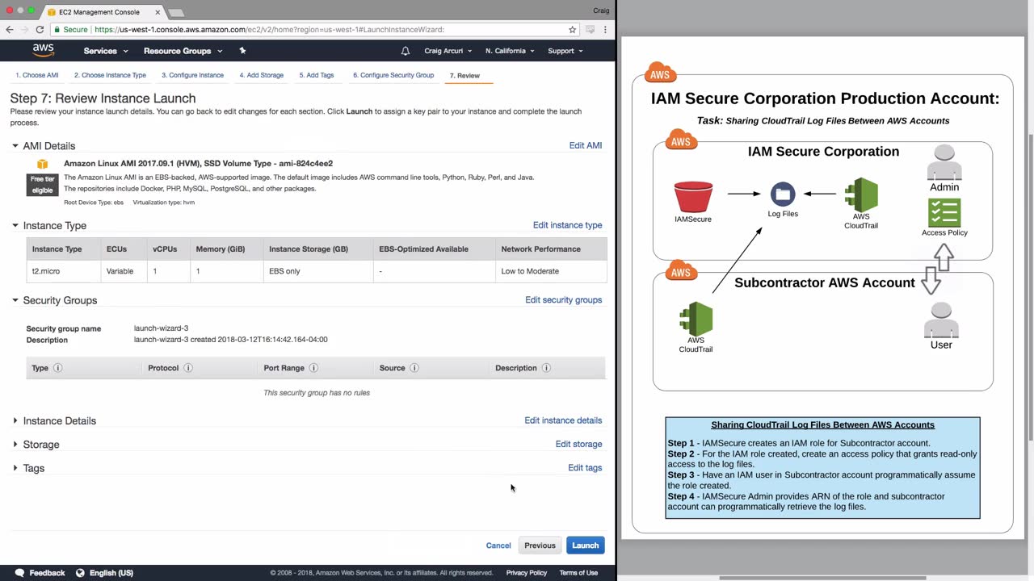This screenshot has height=581, width=1034.
Task: Expand the Storage section
Action: pyautogui.click(x=15, y=445)
